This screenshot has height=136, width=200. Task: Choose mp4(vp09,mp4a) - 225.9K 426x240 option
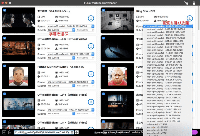[167, 92]
